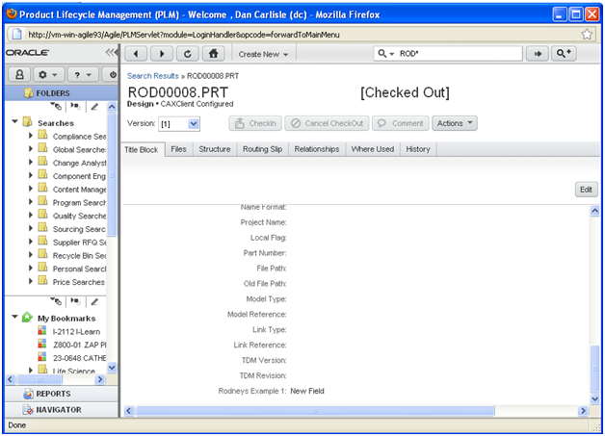Expand the Actions menu button
The height and width of the screenshot is (436, 605).
click(455, 123)
